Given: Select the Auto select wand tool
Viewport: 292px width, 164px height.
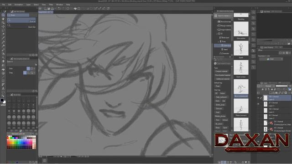Looking at the screenshot, I should (x=3, y=34).
